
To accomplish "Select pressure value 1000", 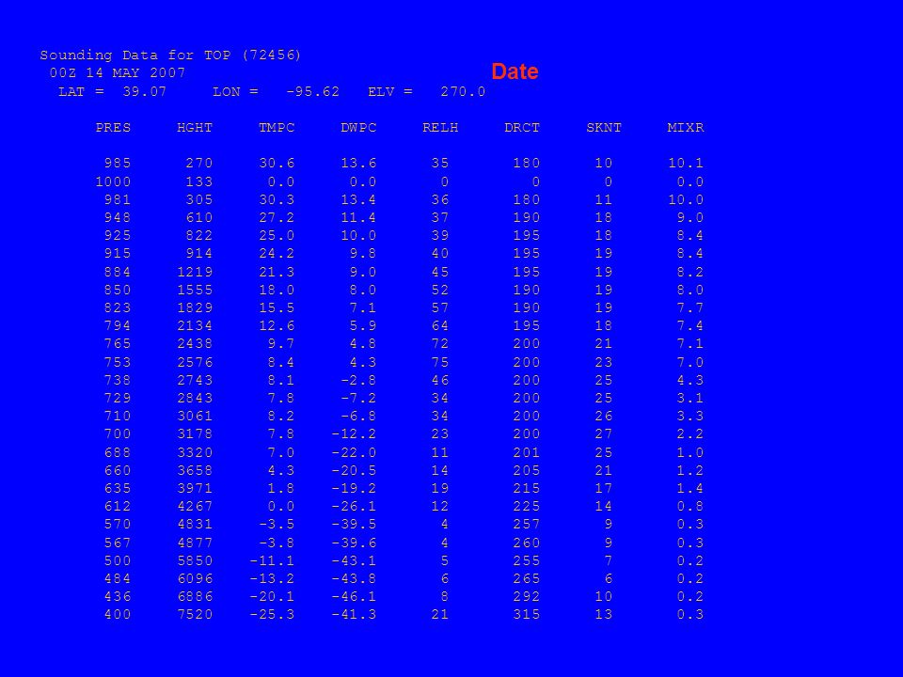I will [113, 181].
